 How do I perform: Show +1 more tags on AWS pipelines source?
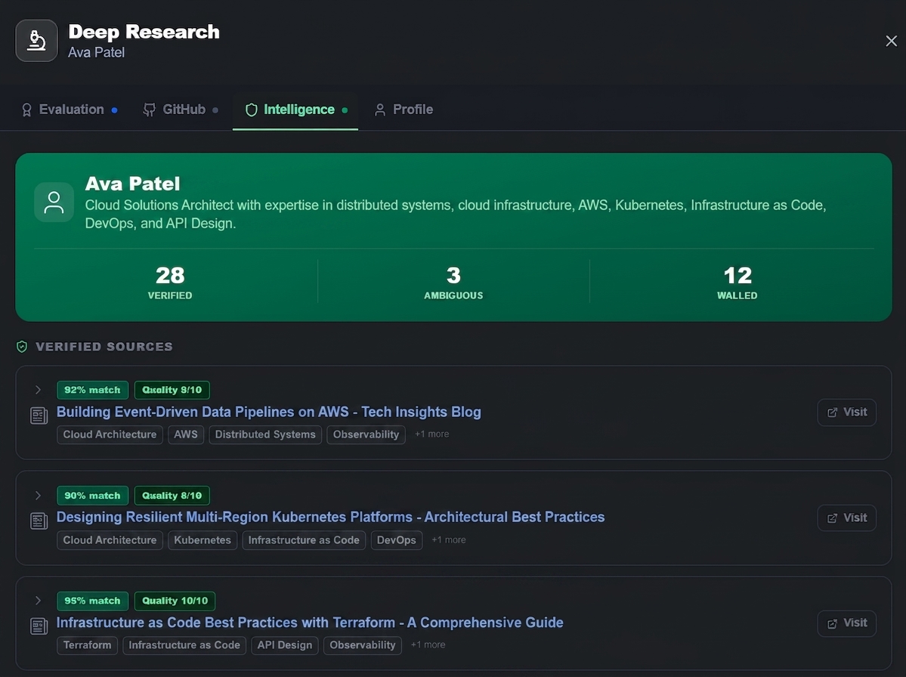(431, 434)
